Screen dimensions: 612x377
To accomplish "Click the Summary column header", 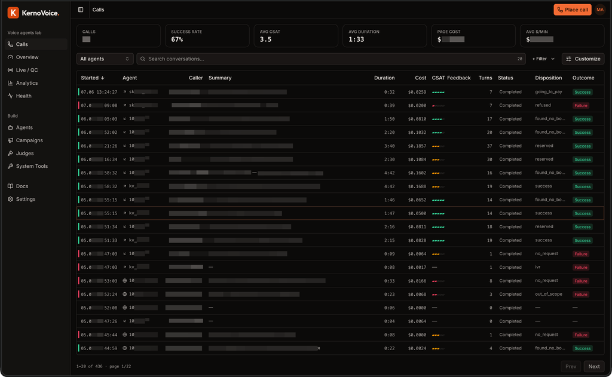I will (x=220, y=78).
